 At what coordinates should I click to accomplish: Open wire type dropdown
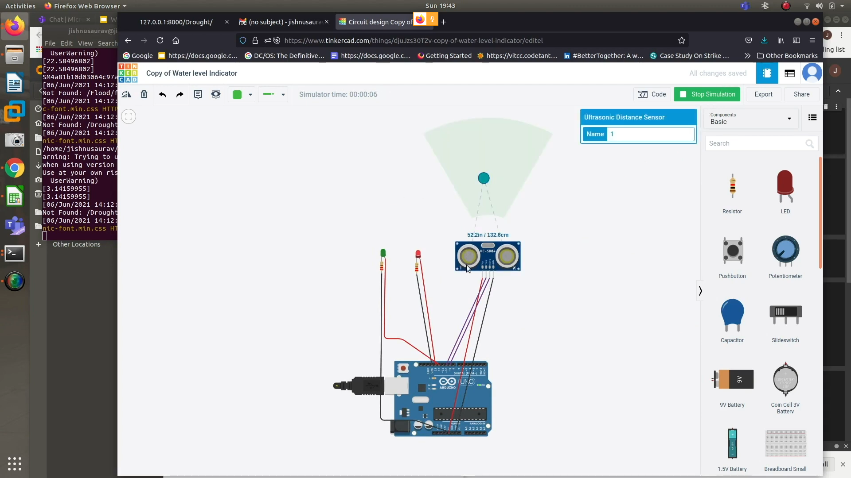click(x=283, y=94)
